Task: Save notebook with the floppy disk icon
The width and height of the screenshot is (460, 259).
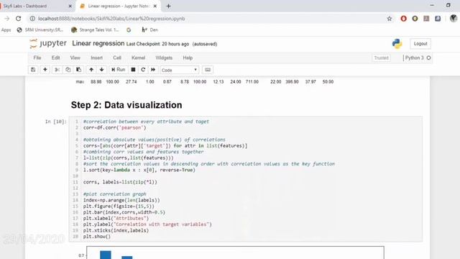Action: point(33,70)
